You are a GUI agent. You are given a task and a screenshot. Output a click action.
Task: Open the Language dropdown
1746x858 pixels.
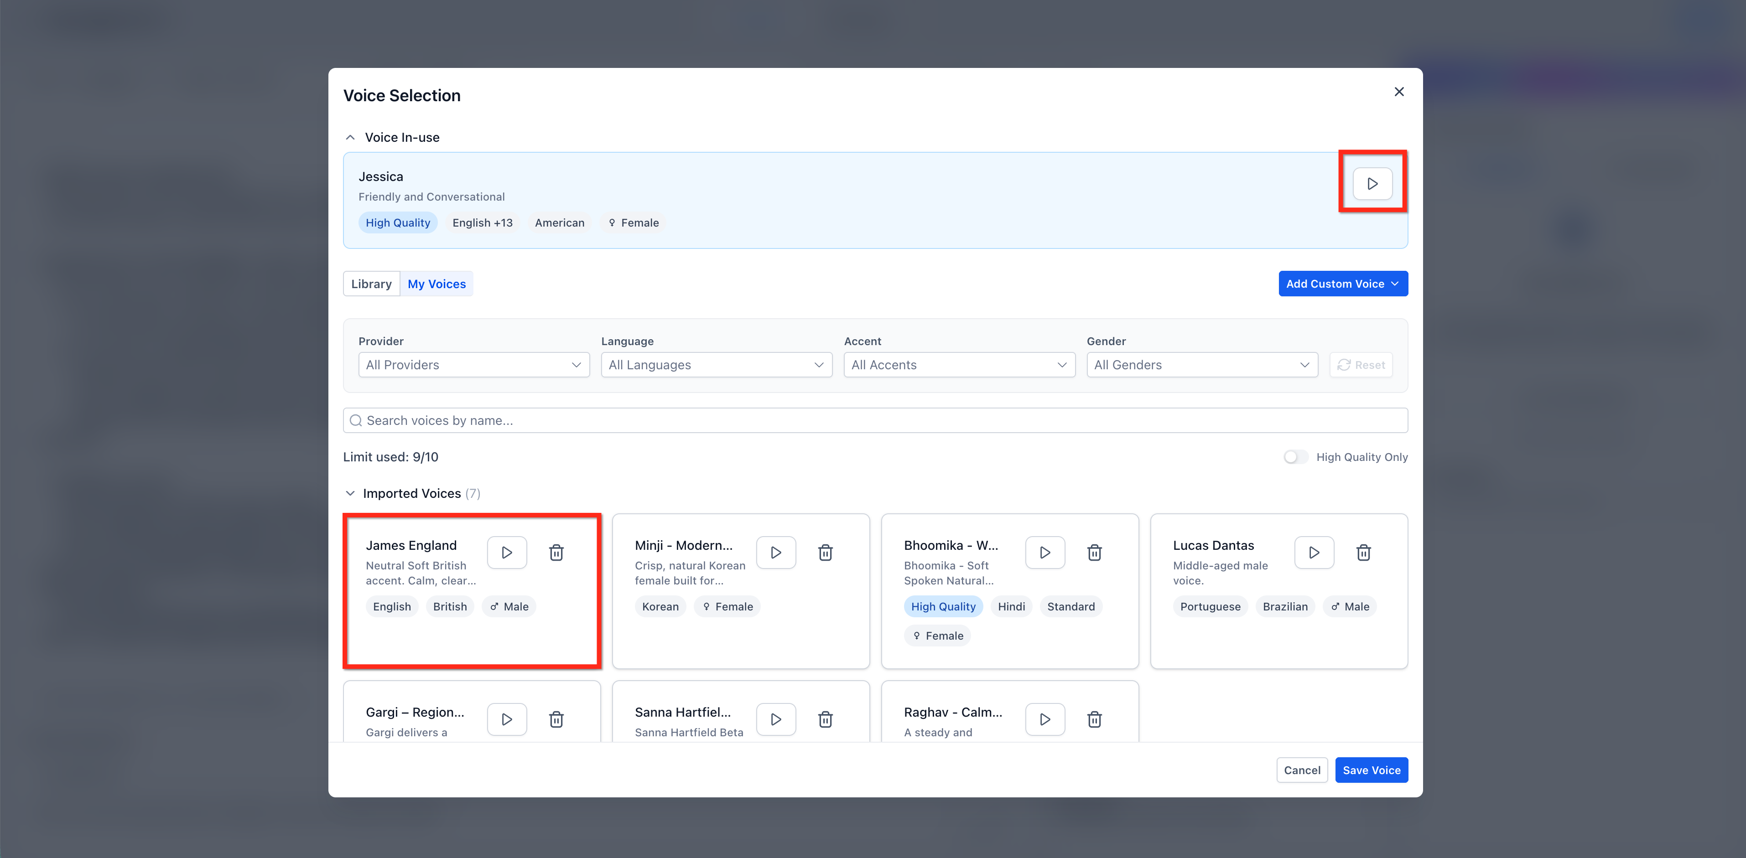717,365
